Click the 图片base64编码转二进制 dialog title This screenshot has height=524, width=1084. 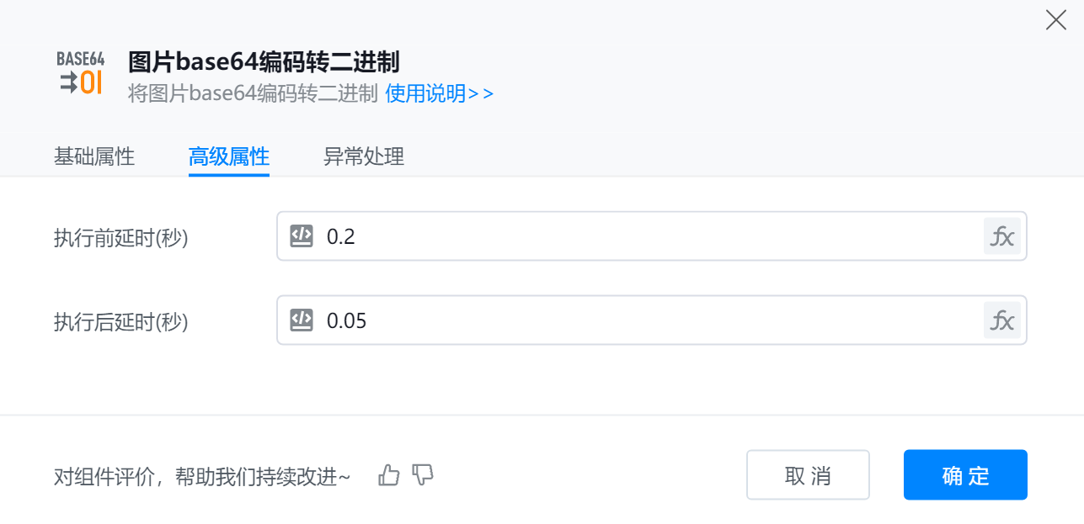click(264, 61)
